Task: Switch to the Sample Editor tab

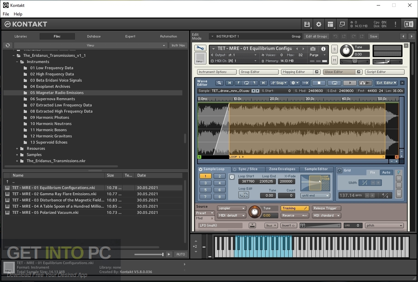Action: point(316,169)
